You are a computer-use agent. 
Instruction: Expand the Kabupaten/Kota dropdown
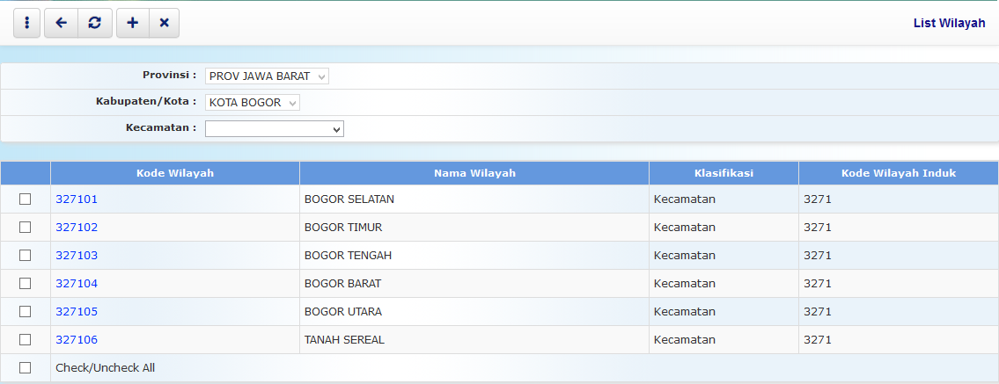pos(253,103)
